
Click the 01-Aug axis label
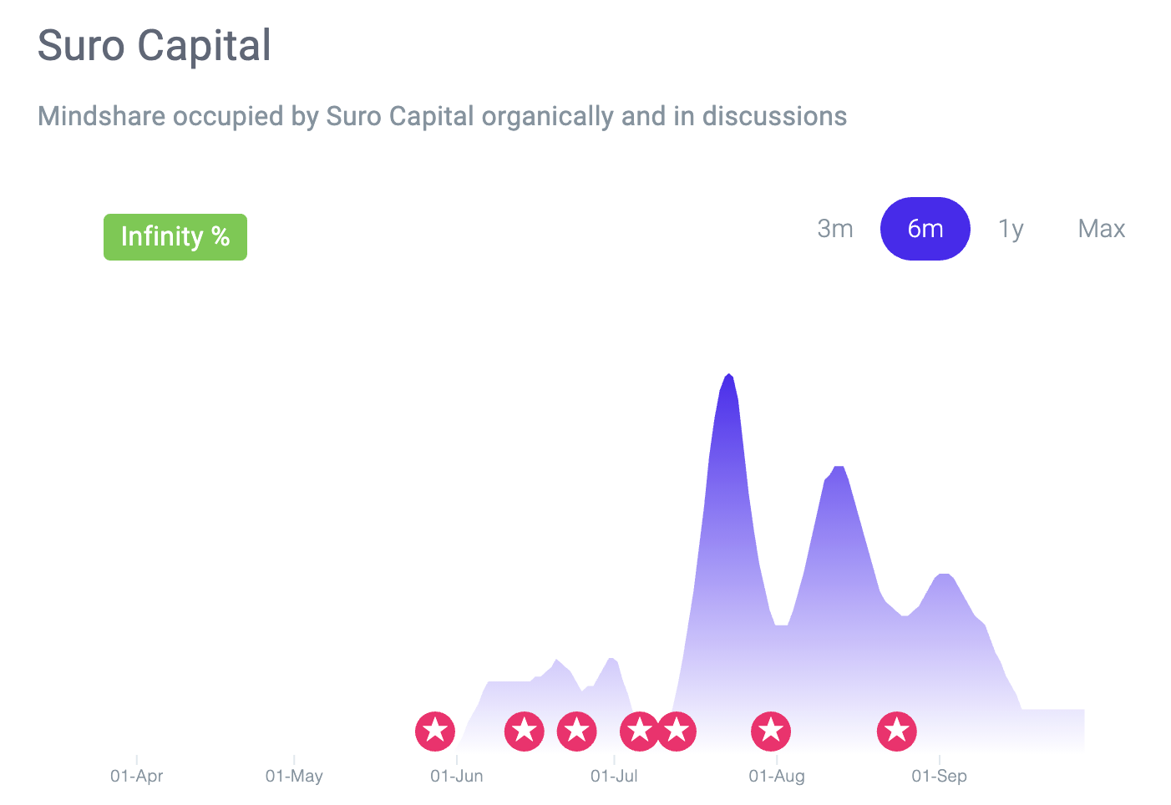777,776
